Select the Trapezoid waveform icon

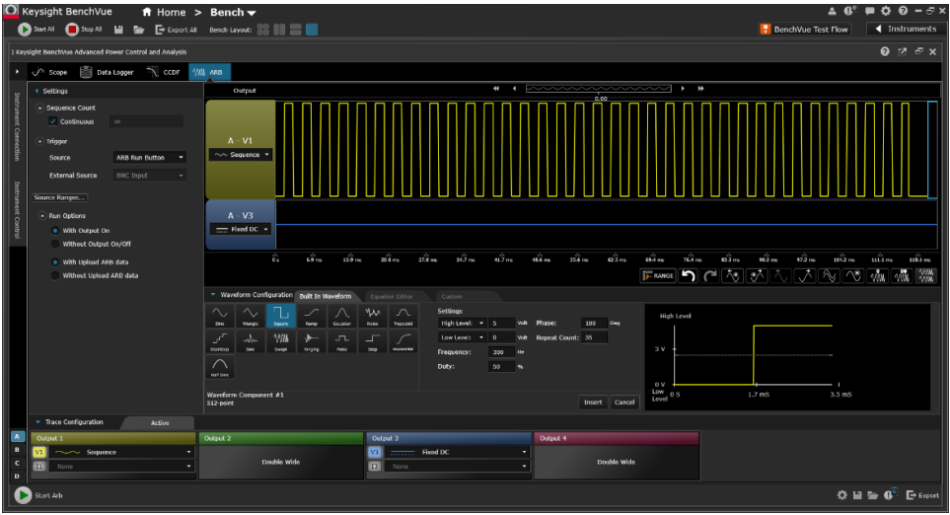click(x=402, y=316)
